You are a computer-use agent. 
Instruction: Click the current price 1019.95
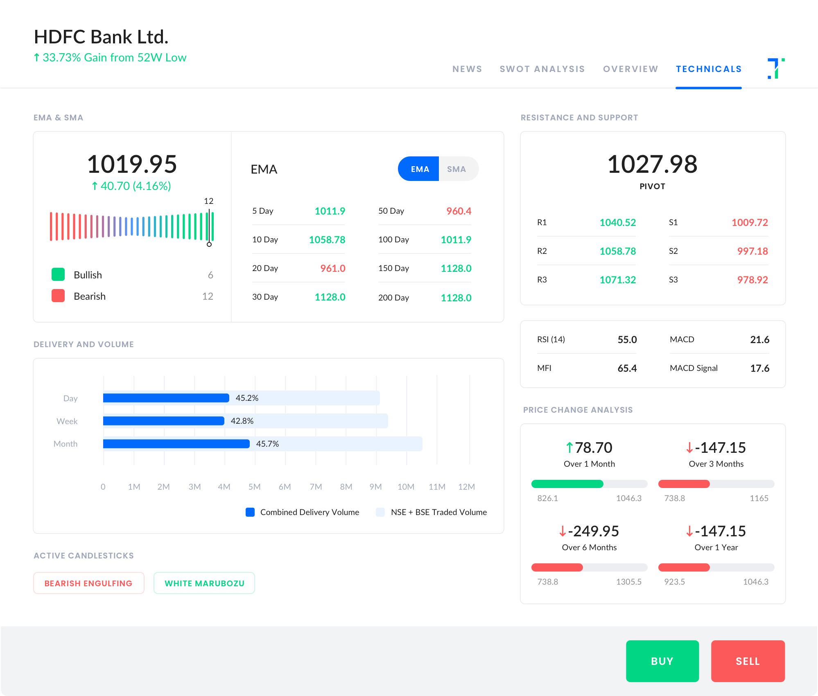(132, 164)
